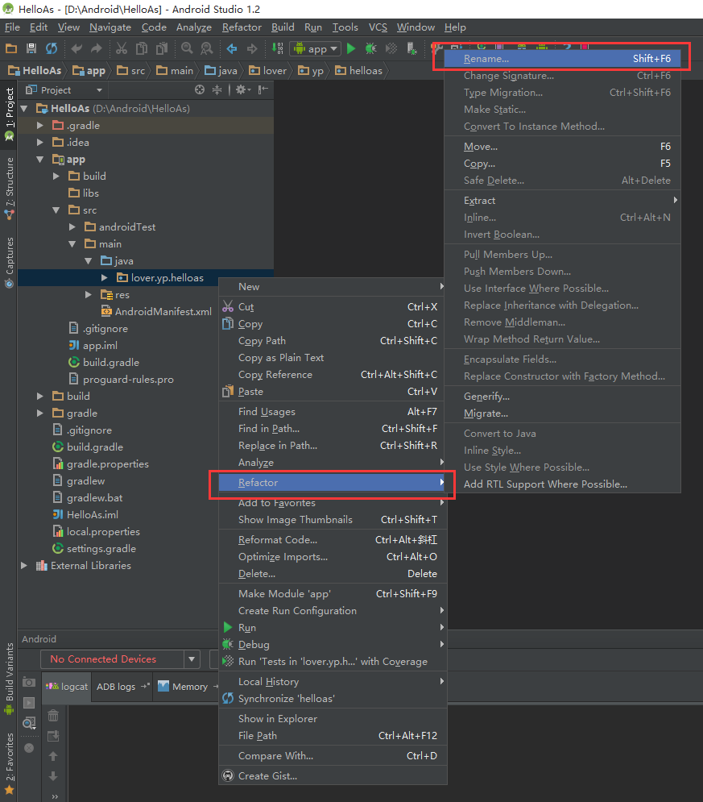Image resolution: width=703 pixels, height=802 pixels.
Task: Click the Redo arrow icon
Action: [x=97, y=48]
